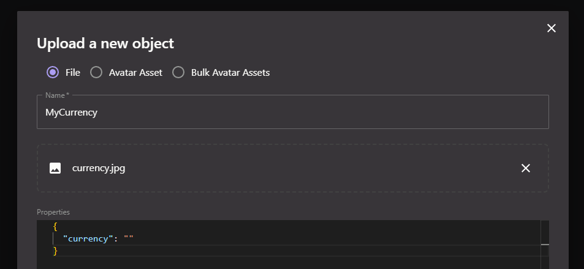Focus the Name field containing MyCurrency
584x269 pixels.
pyautogui.click(x=292, y=112)
